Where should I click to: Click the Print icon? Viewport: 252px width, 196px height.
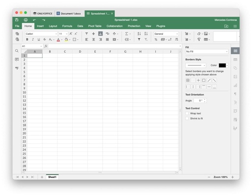click(x=26, y=20)
